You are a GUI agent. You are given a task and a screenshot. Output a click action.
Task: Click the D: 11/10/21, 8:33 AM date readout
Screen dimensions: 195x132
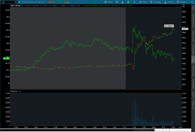[31, 6]
